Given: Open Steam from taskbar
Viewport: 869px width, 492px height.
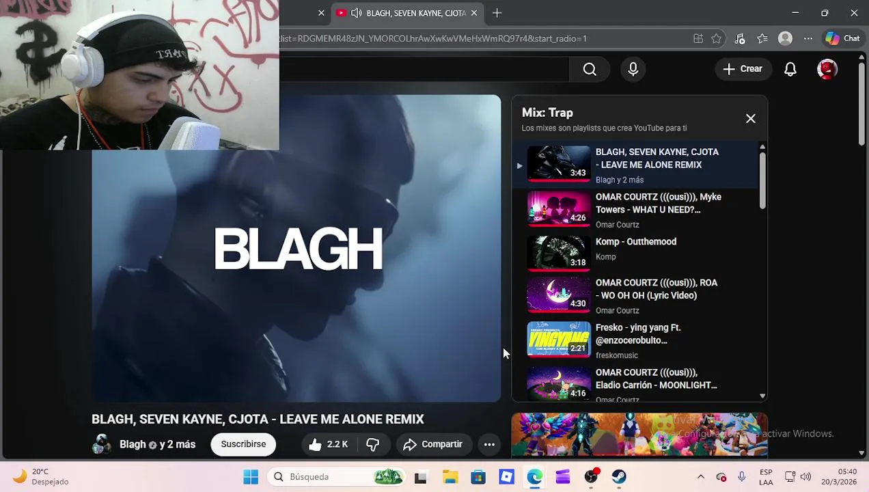Looking at the screenshot, I should click(x=619, y=477).
